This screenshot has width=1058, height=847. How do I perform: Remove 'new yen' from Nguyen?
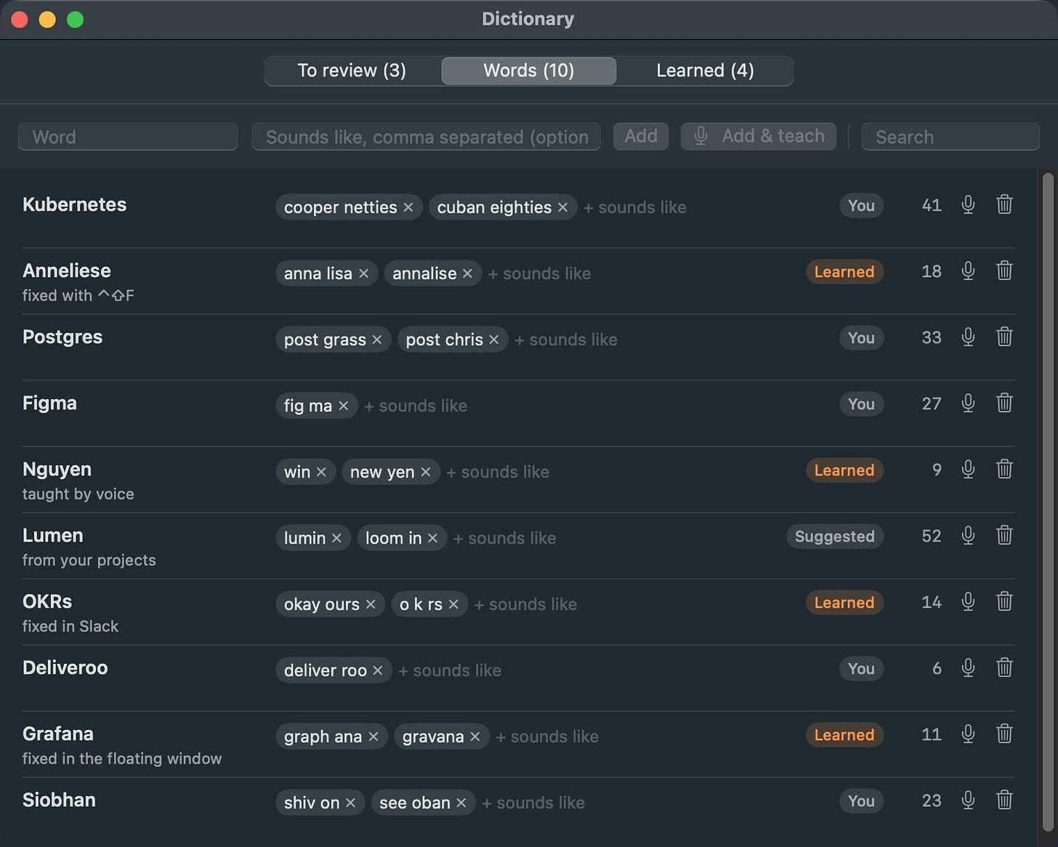coord(425,472)
